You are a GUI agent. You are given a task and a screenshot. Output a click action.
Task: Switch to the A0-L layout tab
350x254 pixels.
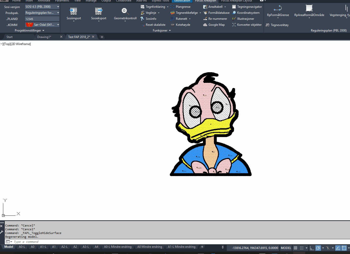pyautogui.click(x=22, y=247)
